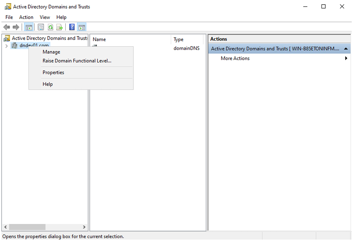Click the Back arrow toolbar icon

pyautogui.click(x=7, y=27)
